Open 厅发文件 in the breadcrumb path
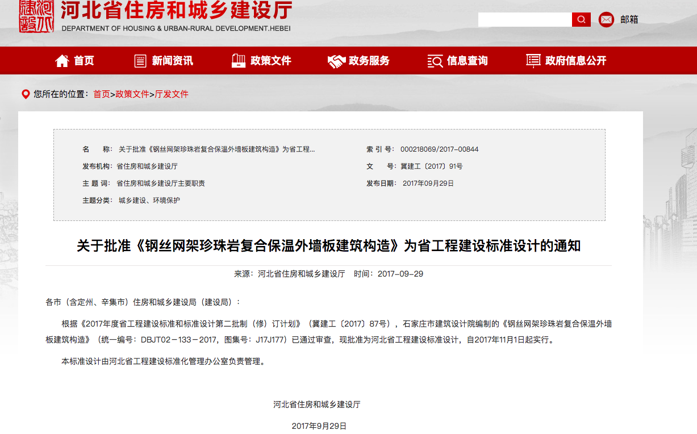The width and height of the screenshot is (697, 434). point(172,94)
